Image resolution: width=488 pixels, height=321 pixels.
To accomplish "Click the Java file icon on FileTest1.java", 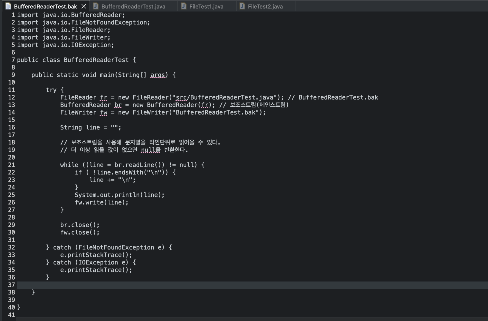I will point(184,6).
